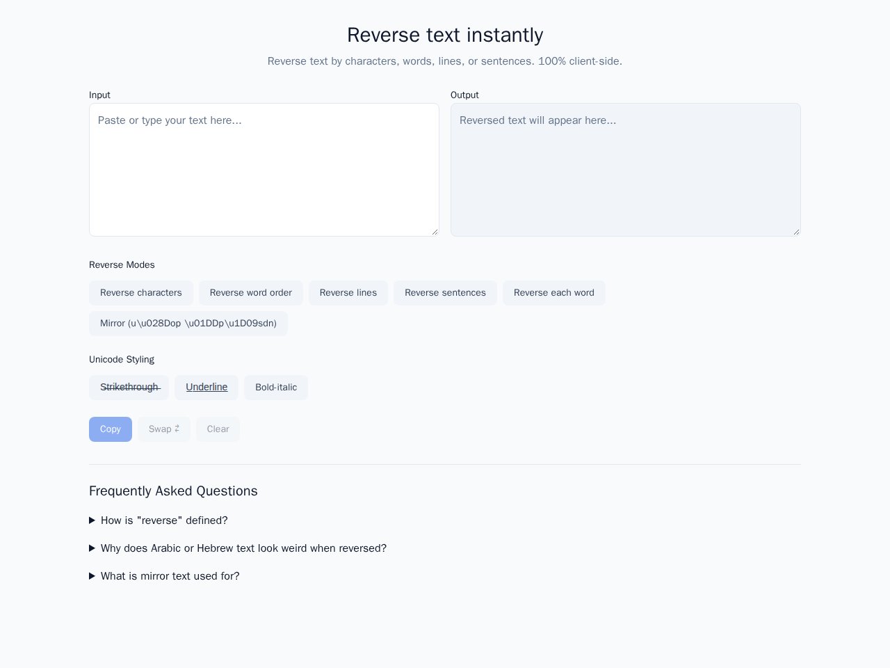Clear the text fields
This screenshot has height=668, width=890.
pos(218,429)
